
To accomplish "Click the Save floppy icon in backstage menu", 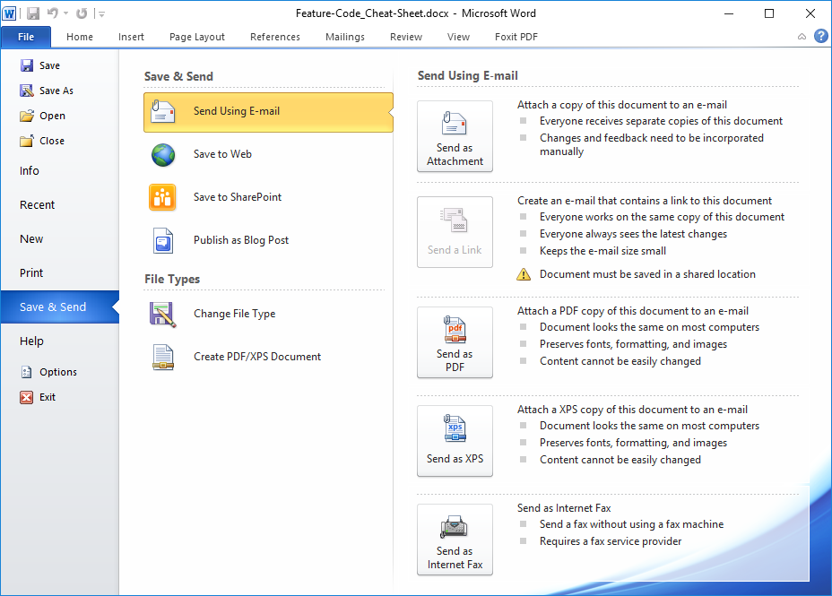I will [27, 65].
